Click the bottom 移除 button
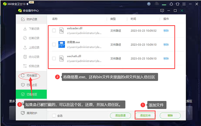This screenshot has width=201, height=126. click(x=170, y=116)
